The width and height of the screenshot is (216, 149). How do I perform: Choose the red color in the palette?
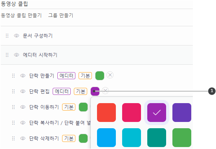click(x=106, y=113)
